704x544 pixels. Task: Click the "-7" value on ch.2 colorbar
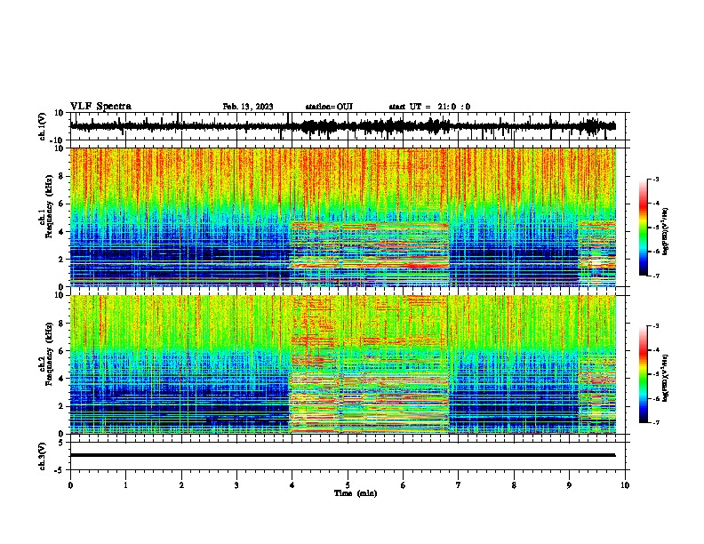coord(656,422)
